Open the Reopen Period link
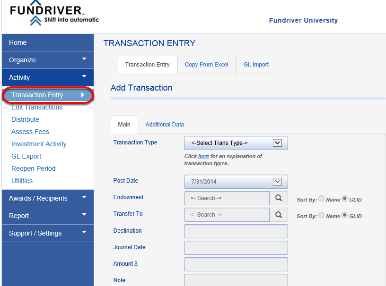This screenshot has width=386, height=286. 34,168
